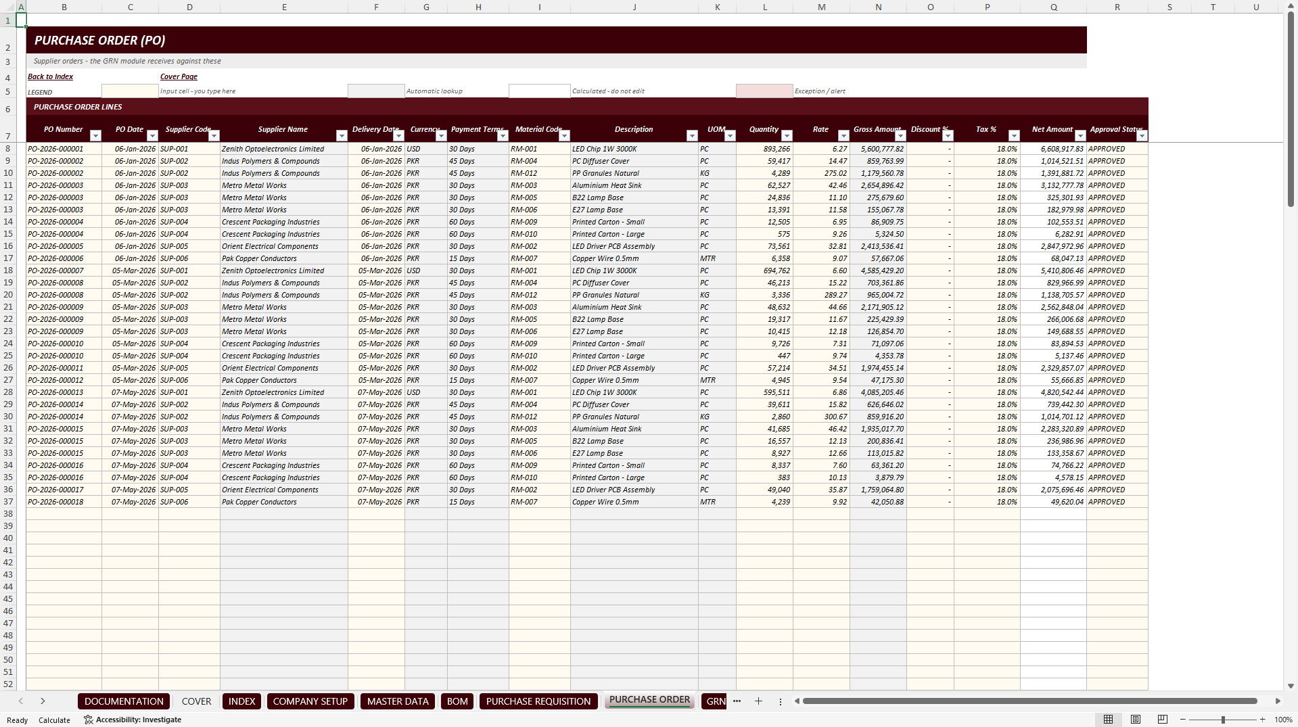The image size is (1298, 727).
Task: Click the Net Amount cell 6,608,917.83
Action: pos(1053,149)
